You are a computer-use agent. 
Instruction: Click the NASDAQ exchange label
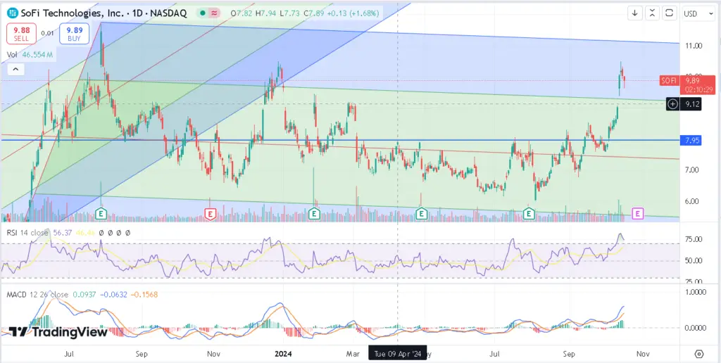click(168, 13)
